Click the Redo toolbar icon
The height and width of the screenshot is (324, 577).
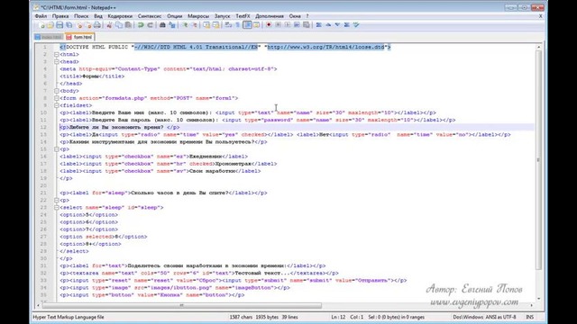click(x=150, y=25)
